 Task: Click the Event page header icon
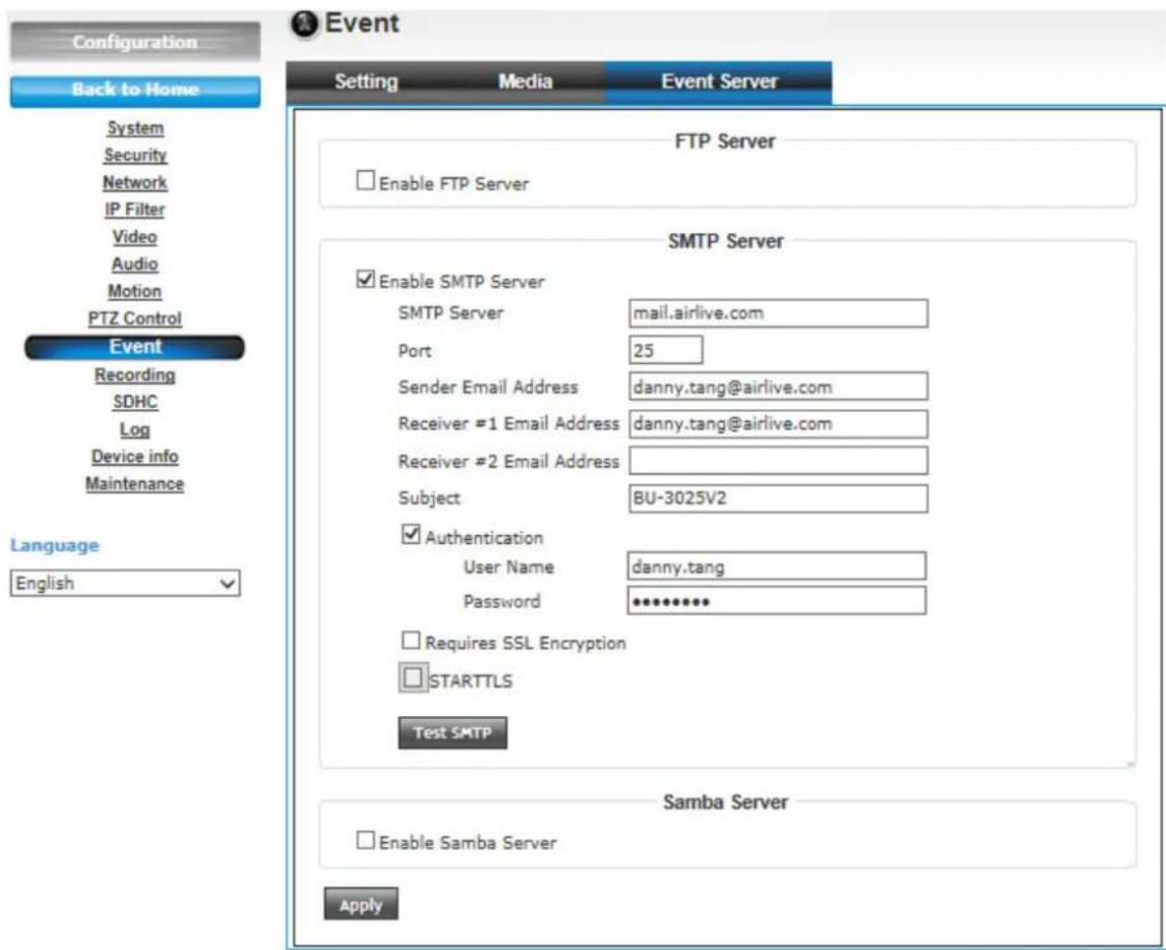pyautogui.click(x=304, y=25)
